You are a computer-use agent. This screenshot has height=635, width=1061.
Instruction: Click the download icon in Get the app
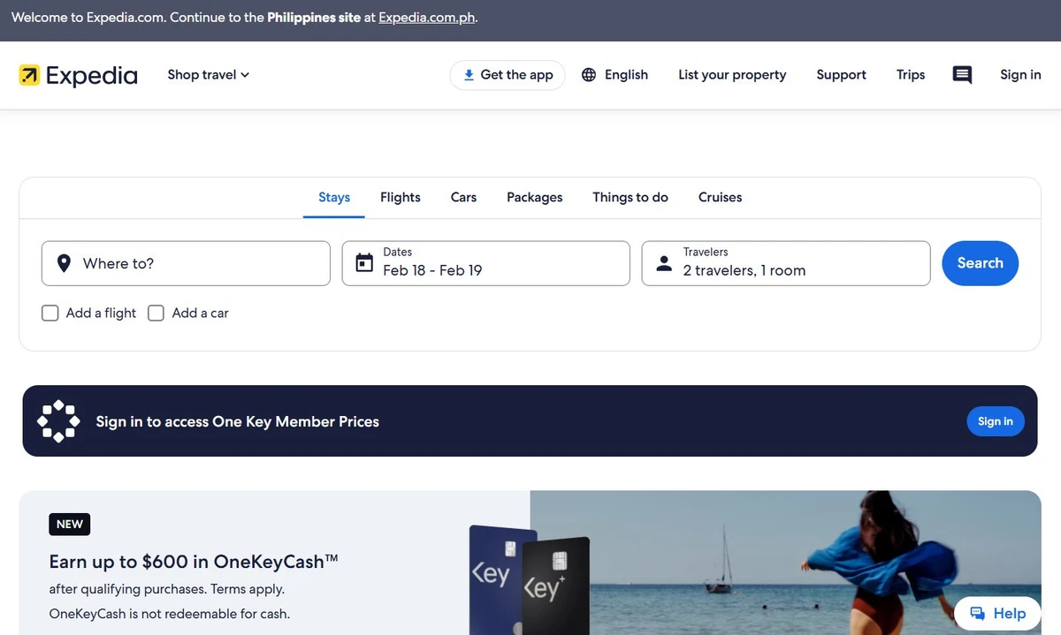469,75
